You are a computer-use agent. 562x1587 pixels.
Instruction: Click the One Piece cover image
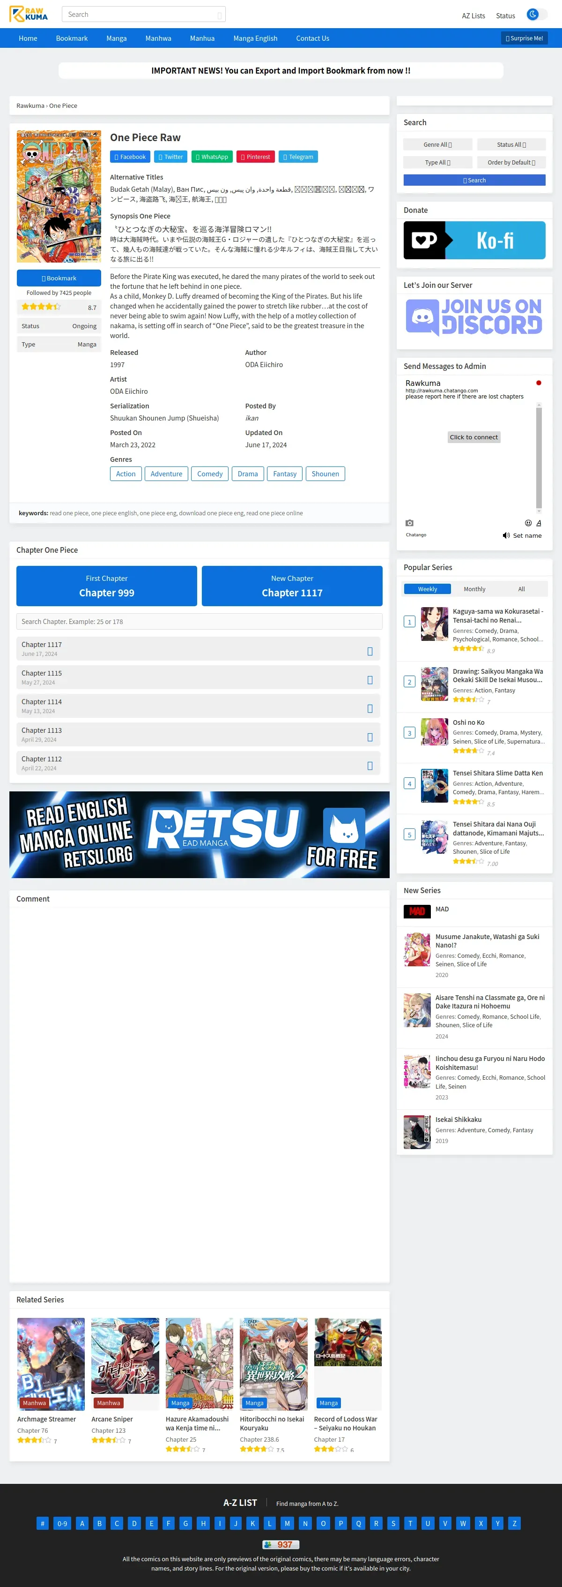[59, 196]
